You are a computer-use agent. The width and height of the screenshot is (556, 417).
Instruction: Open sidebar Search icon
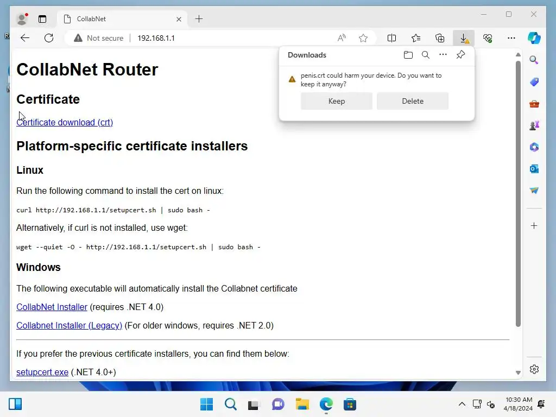tap(534, 60)
